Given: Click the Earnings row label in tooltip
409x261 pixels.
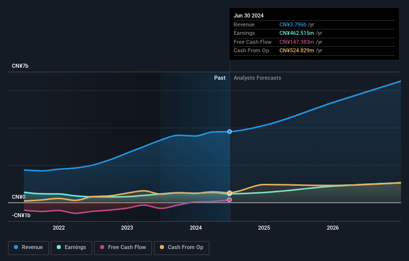Looking at the screenshot, I should [244, 33].
